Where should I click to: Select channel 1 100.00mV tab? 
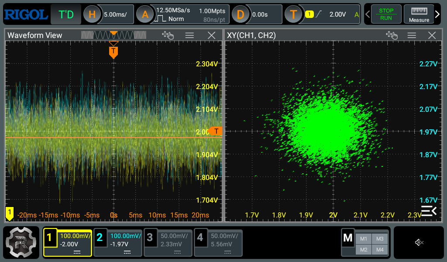tap(68, 243)
